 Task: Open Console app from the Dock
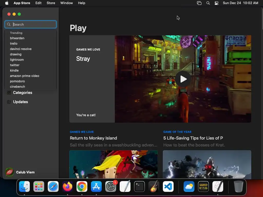[x=203, y=186]
